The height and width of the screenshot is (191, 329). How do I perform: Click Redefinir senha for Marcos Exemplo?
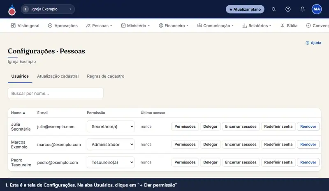278,145
